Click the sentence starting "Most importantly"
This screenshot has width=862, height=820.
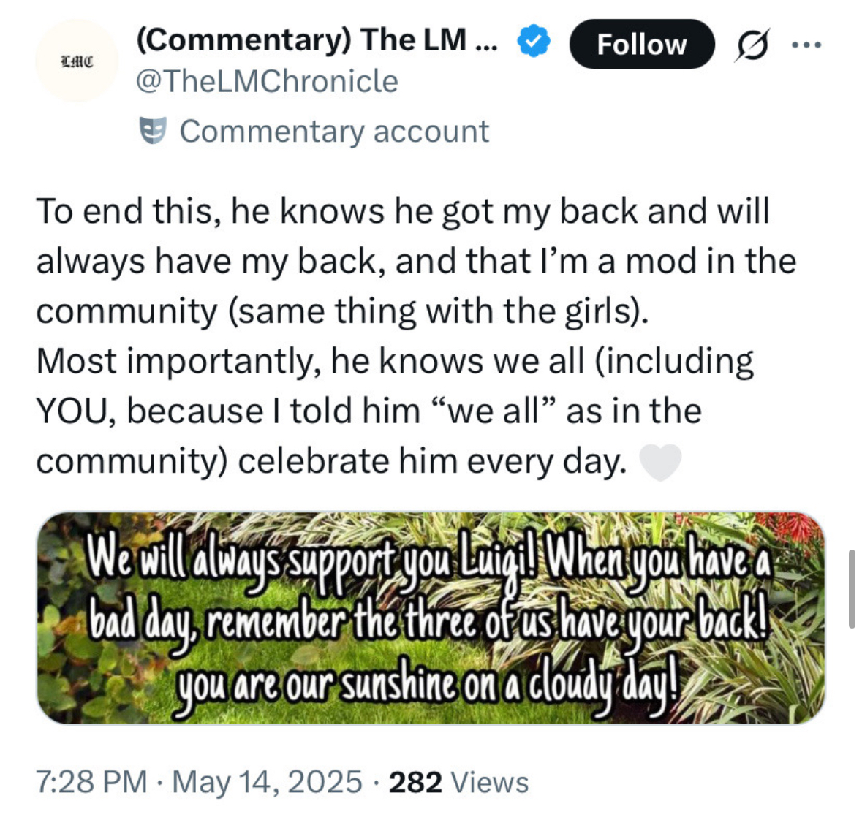395,411
